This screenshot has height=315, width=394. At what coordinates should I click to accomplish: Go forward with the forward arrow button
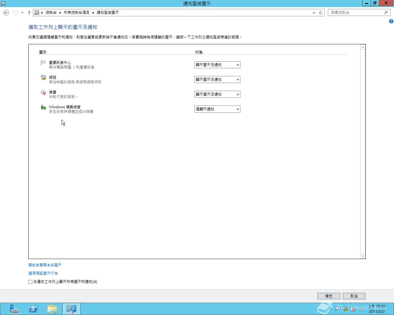pos(15,13)
